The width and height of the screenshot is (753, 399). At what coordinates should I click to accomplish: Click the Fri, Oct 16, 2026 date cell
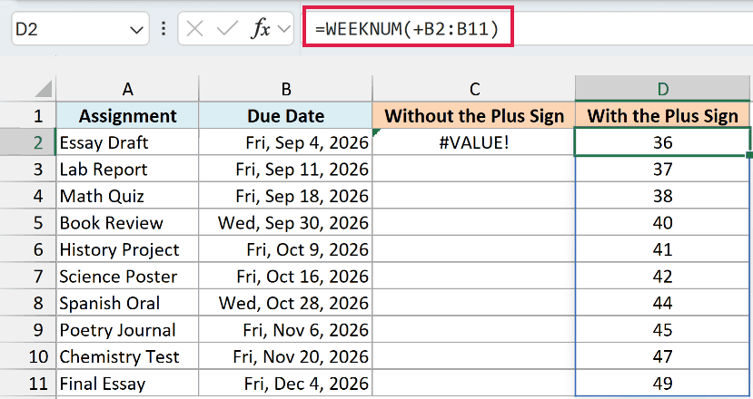pyautogui.click(x=286, y=277)
